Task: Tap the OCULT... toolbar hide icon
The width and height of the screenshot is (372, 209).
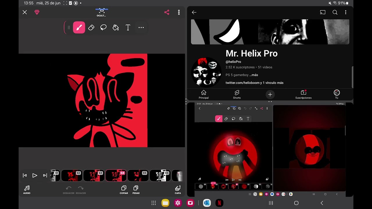Action: [x=101, y=12]
